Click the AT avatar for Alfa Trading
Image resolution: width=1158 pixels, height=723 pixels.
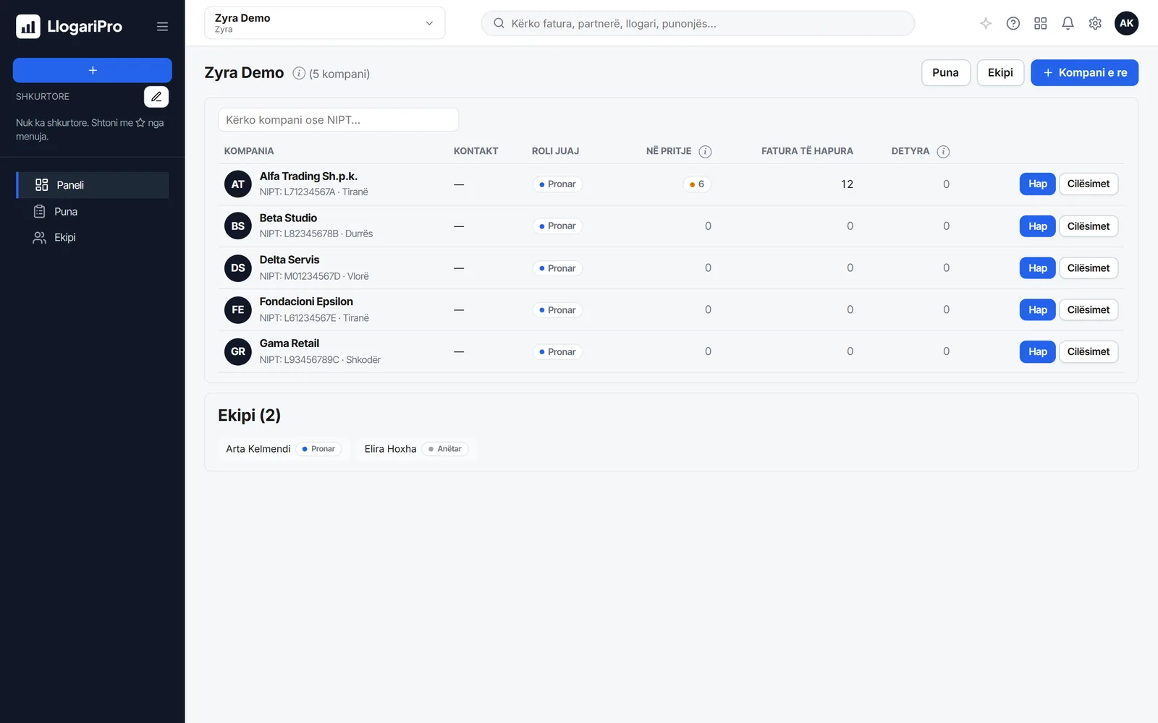tap(237, 184)
